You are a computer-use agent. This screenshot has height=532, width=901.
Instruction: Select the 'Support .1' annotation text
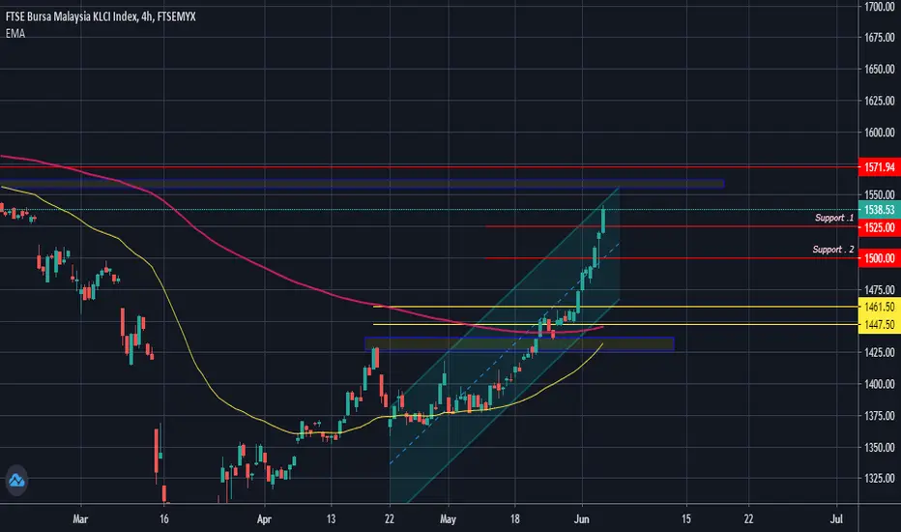click(x=833, y=218)
